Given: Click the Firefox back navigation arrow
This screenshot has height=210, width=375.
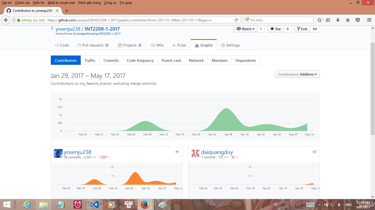Looking at the screenshot, I should pos(6,20).
